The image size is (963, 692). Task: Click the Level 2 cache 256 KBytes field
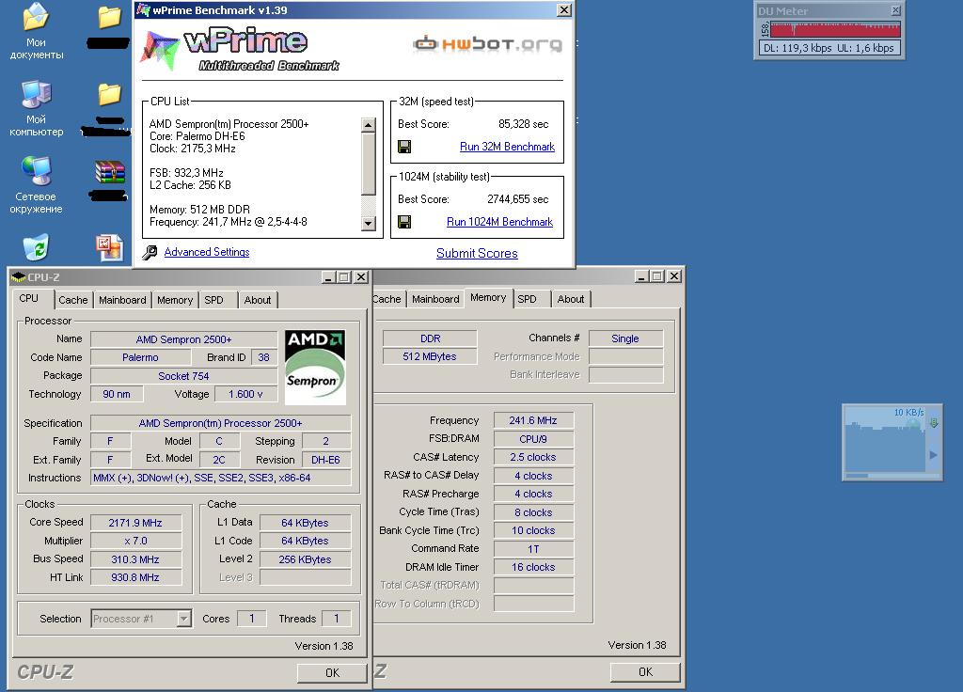click(x=306, y=559)
